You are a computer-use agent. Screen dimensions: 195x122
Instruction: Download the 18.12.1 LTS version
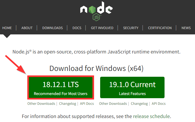pyautogui.click(x=61, y=87)
